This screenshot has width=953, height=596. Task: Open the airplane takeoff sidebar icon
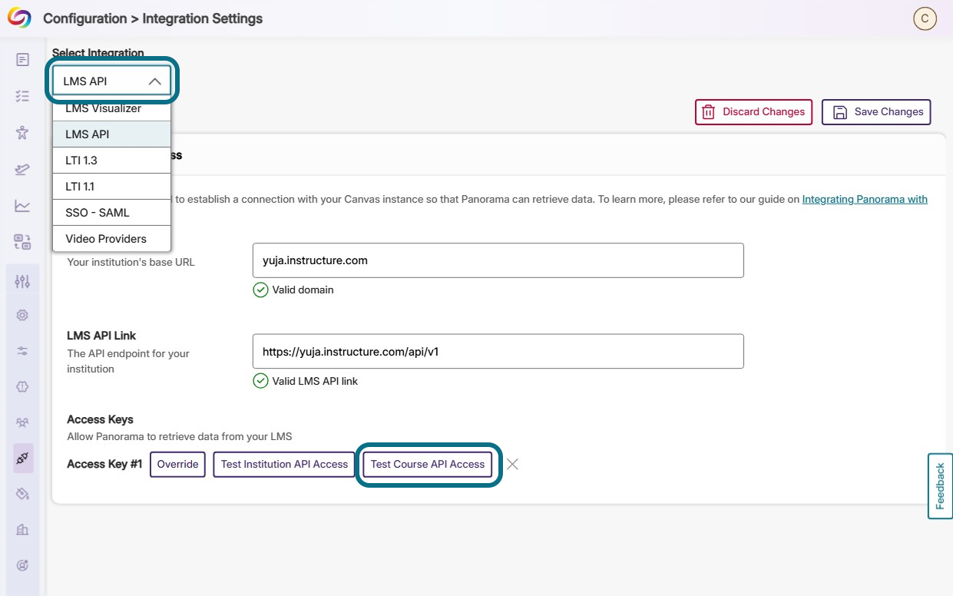click(x=22, y=169)
